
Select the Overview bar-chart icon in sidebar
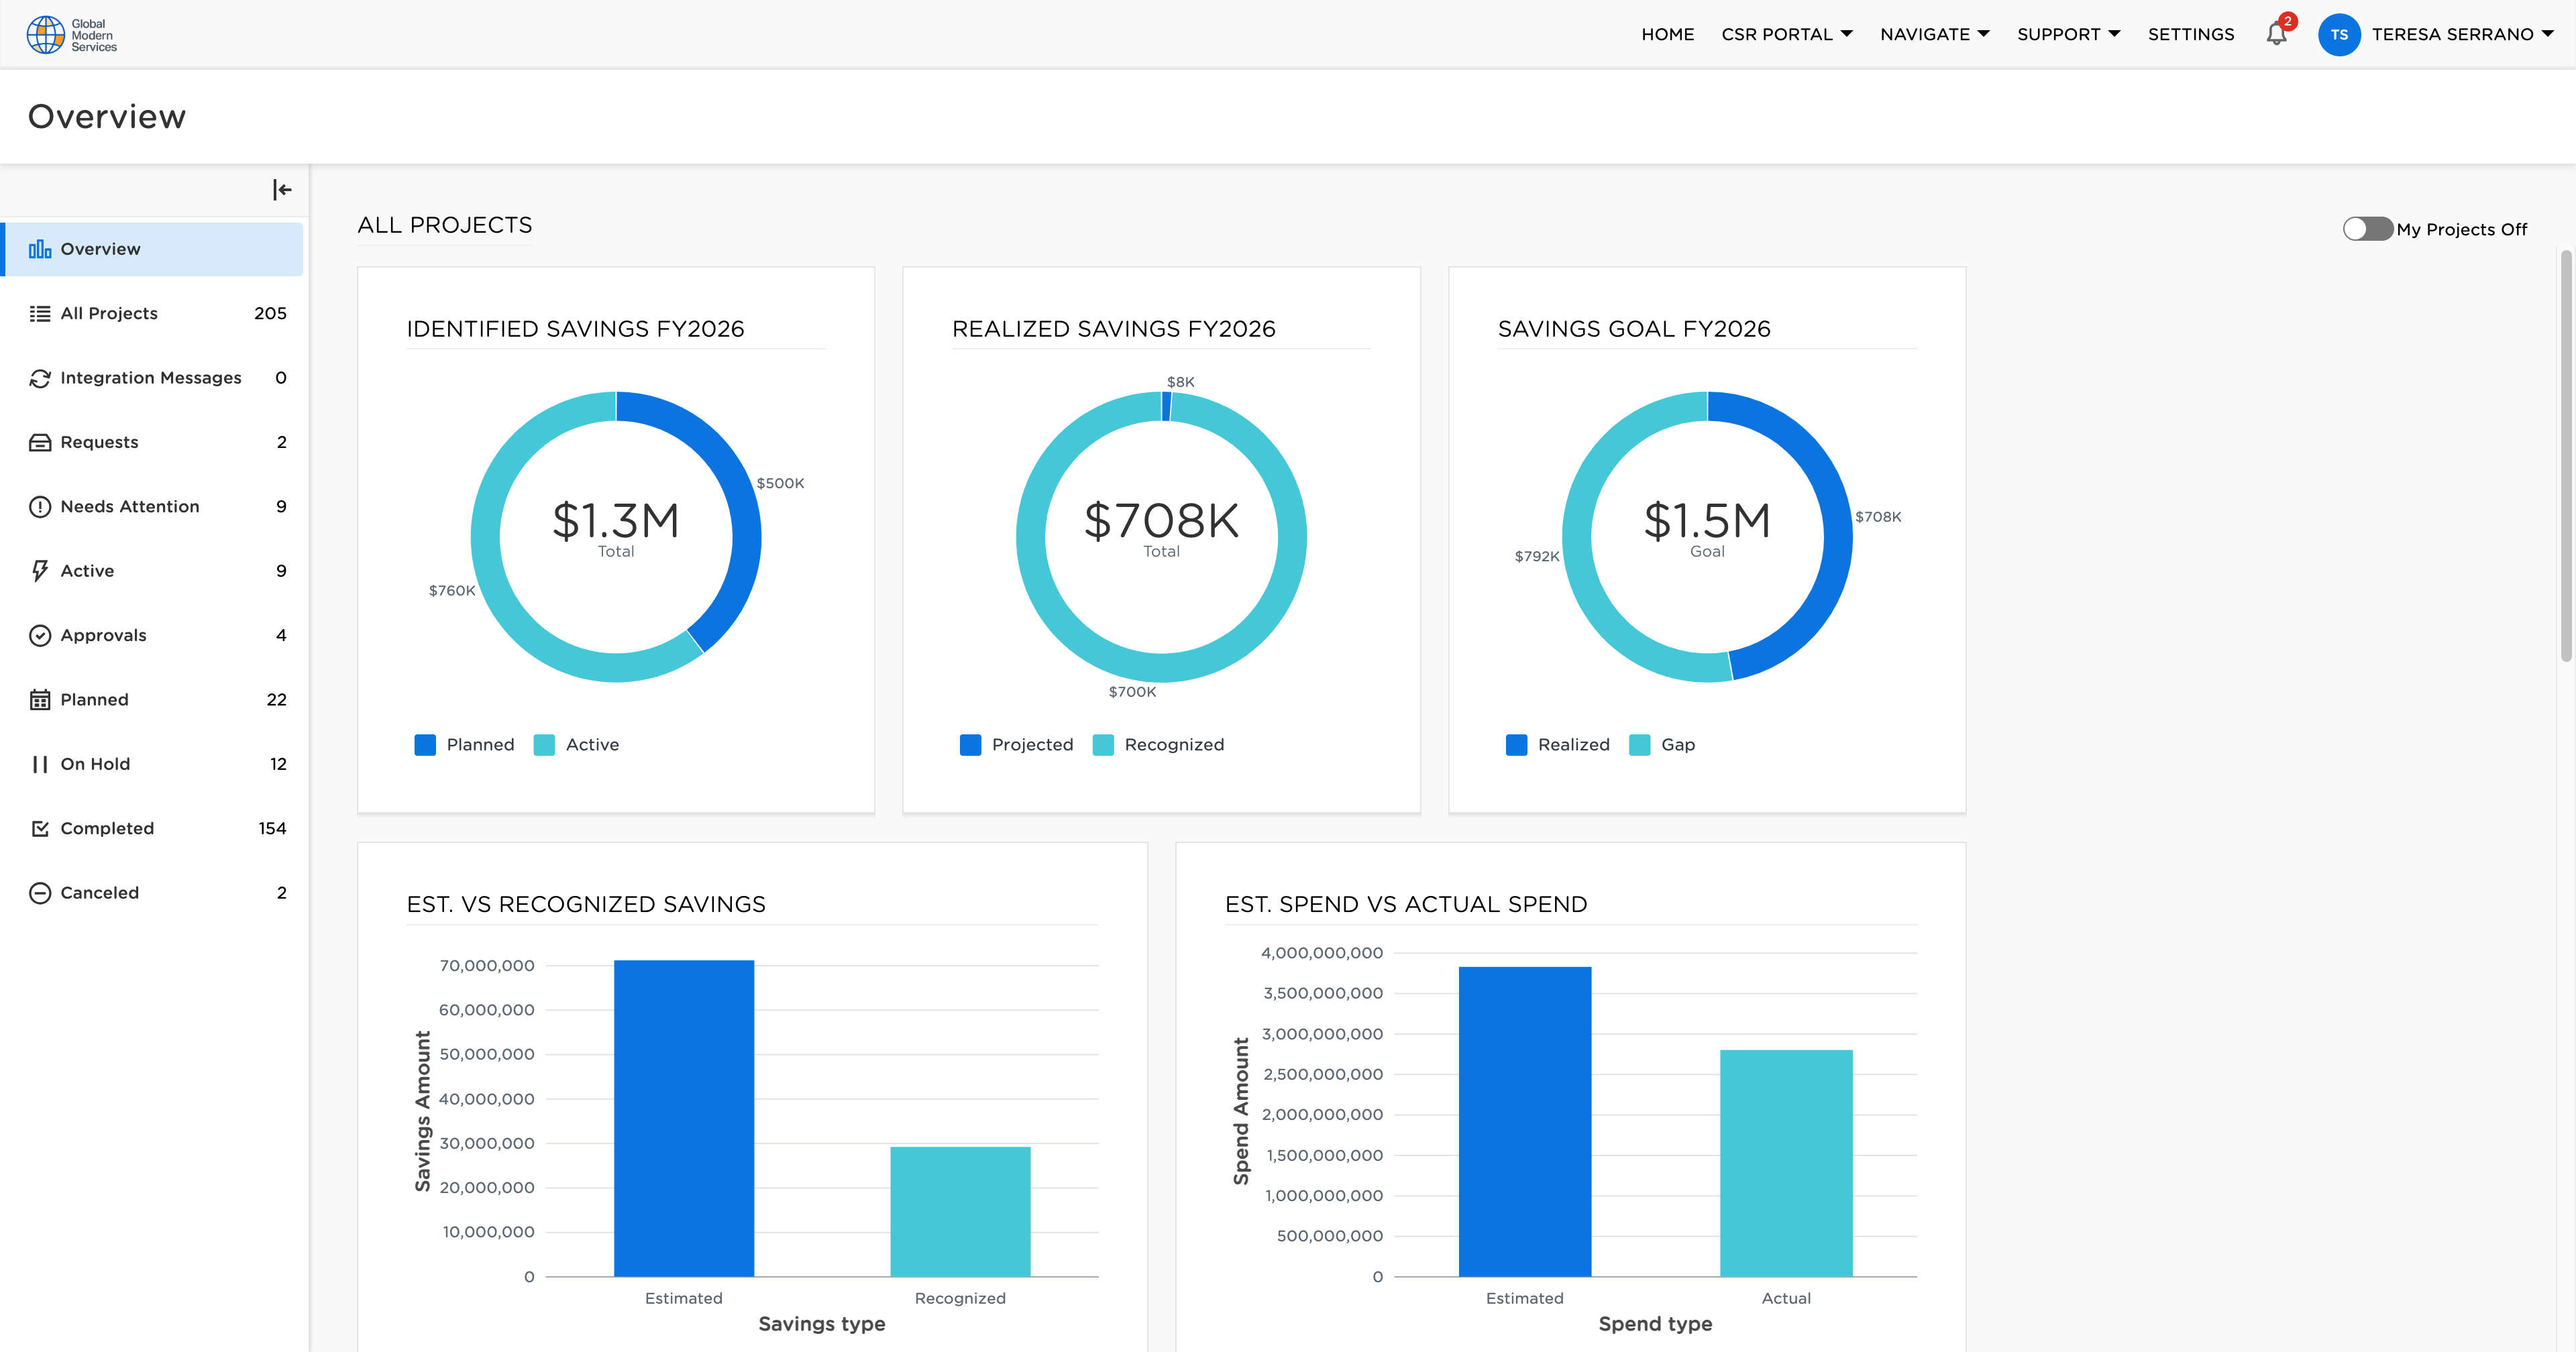click(x=40, y=248)
